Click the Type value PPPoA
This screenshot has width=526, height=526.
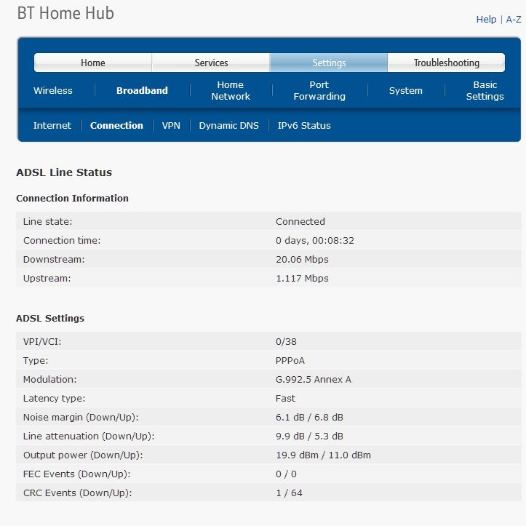click(x=290, y=361)
